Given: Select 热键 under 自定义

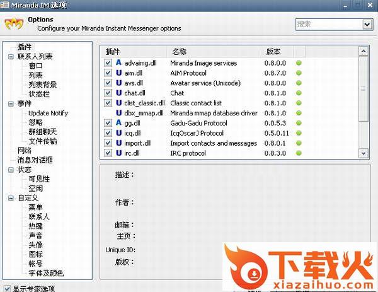Looking at the screenshot, I should tap(36, 226).
